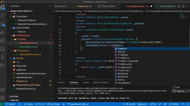Expand the obj folder
Image resolution: width=190 pixels, height=106 pixels.
coord(11,62)
